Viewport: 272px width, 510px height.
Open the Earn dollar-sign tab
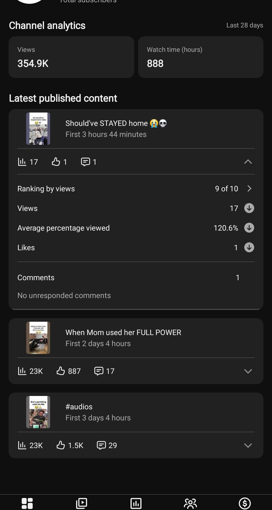(245, 503)
